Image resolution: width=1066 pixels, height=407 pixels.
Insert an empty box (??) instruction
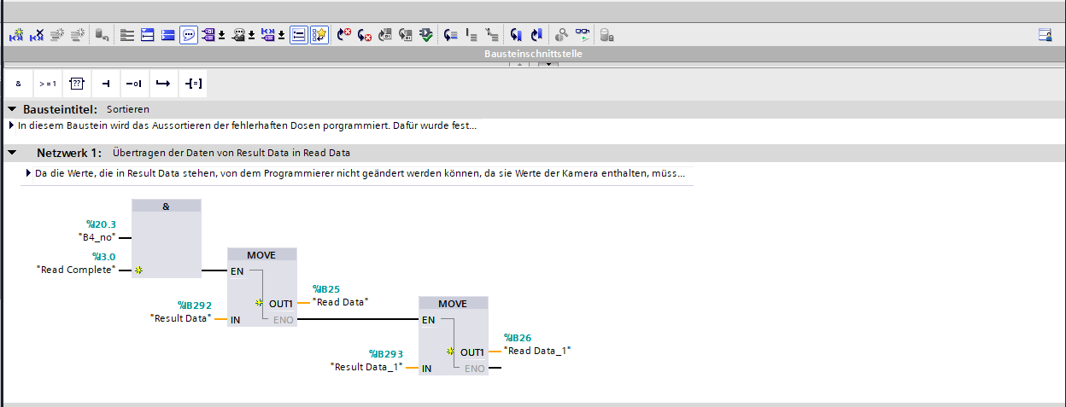76,84
